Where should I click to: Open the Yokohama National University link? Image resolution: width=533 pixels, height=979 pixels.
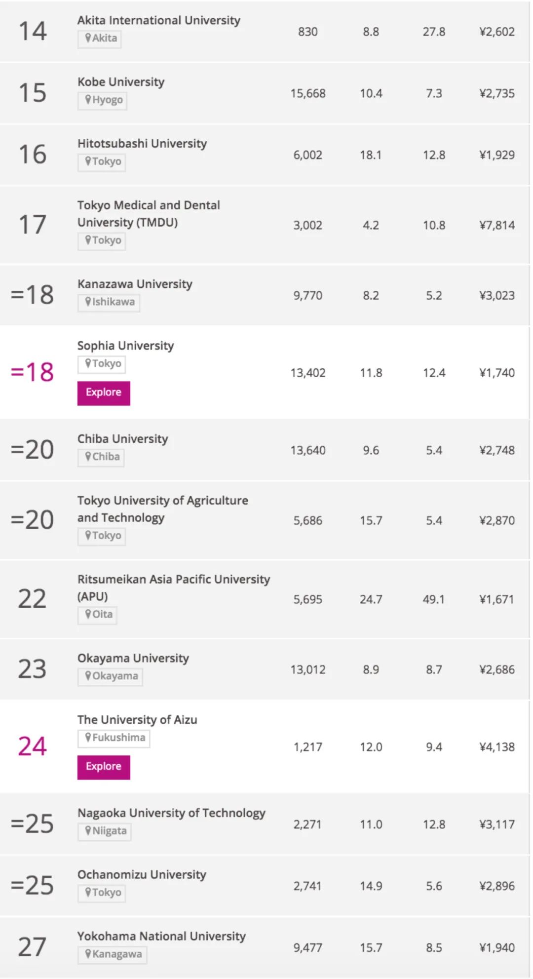161,936
